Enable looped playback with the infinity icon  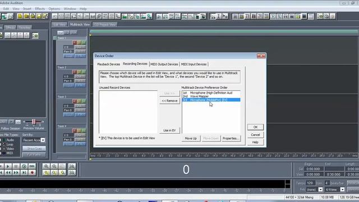pos(32,166)
